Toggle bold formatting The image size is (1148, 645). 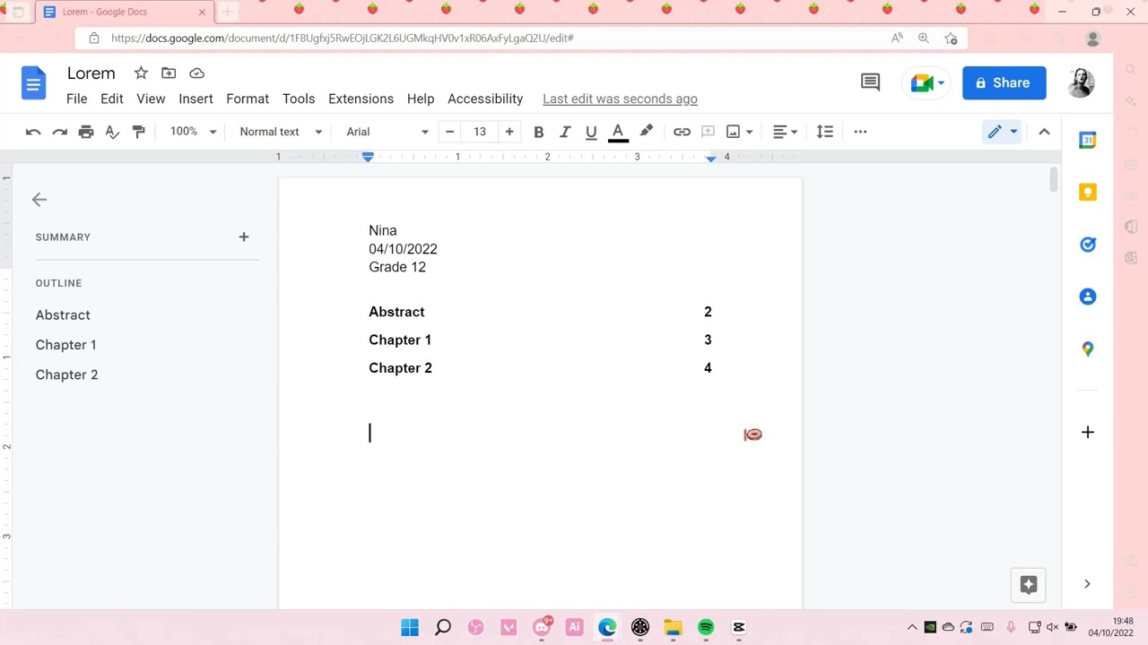pyautogui.click(x=538, y=132)
